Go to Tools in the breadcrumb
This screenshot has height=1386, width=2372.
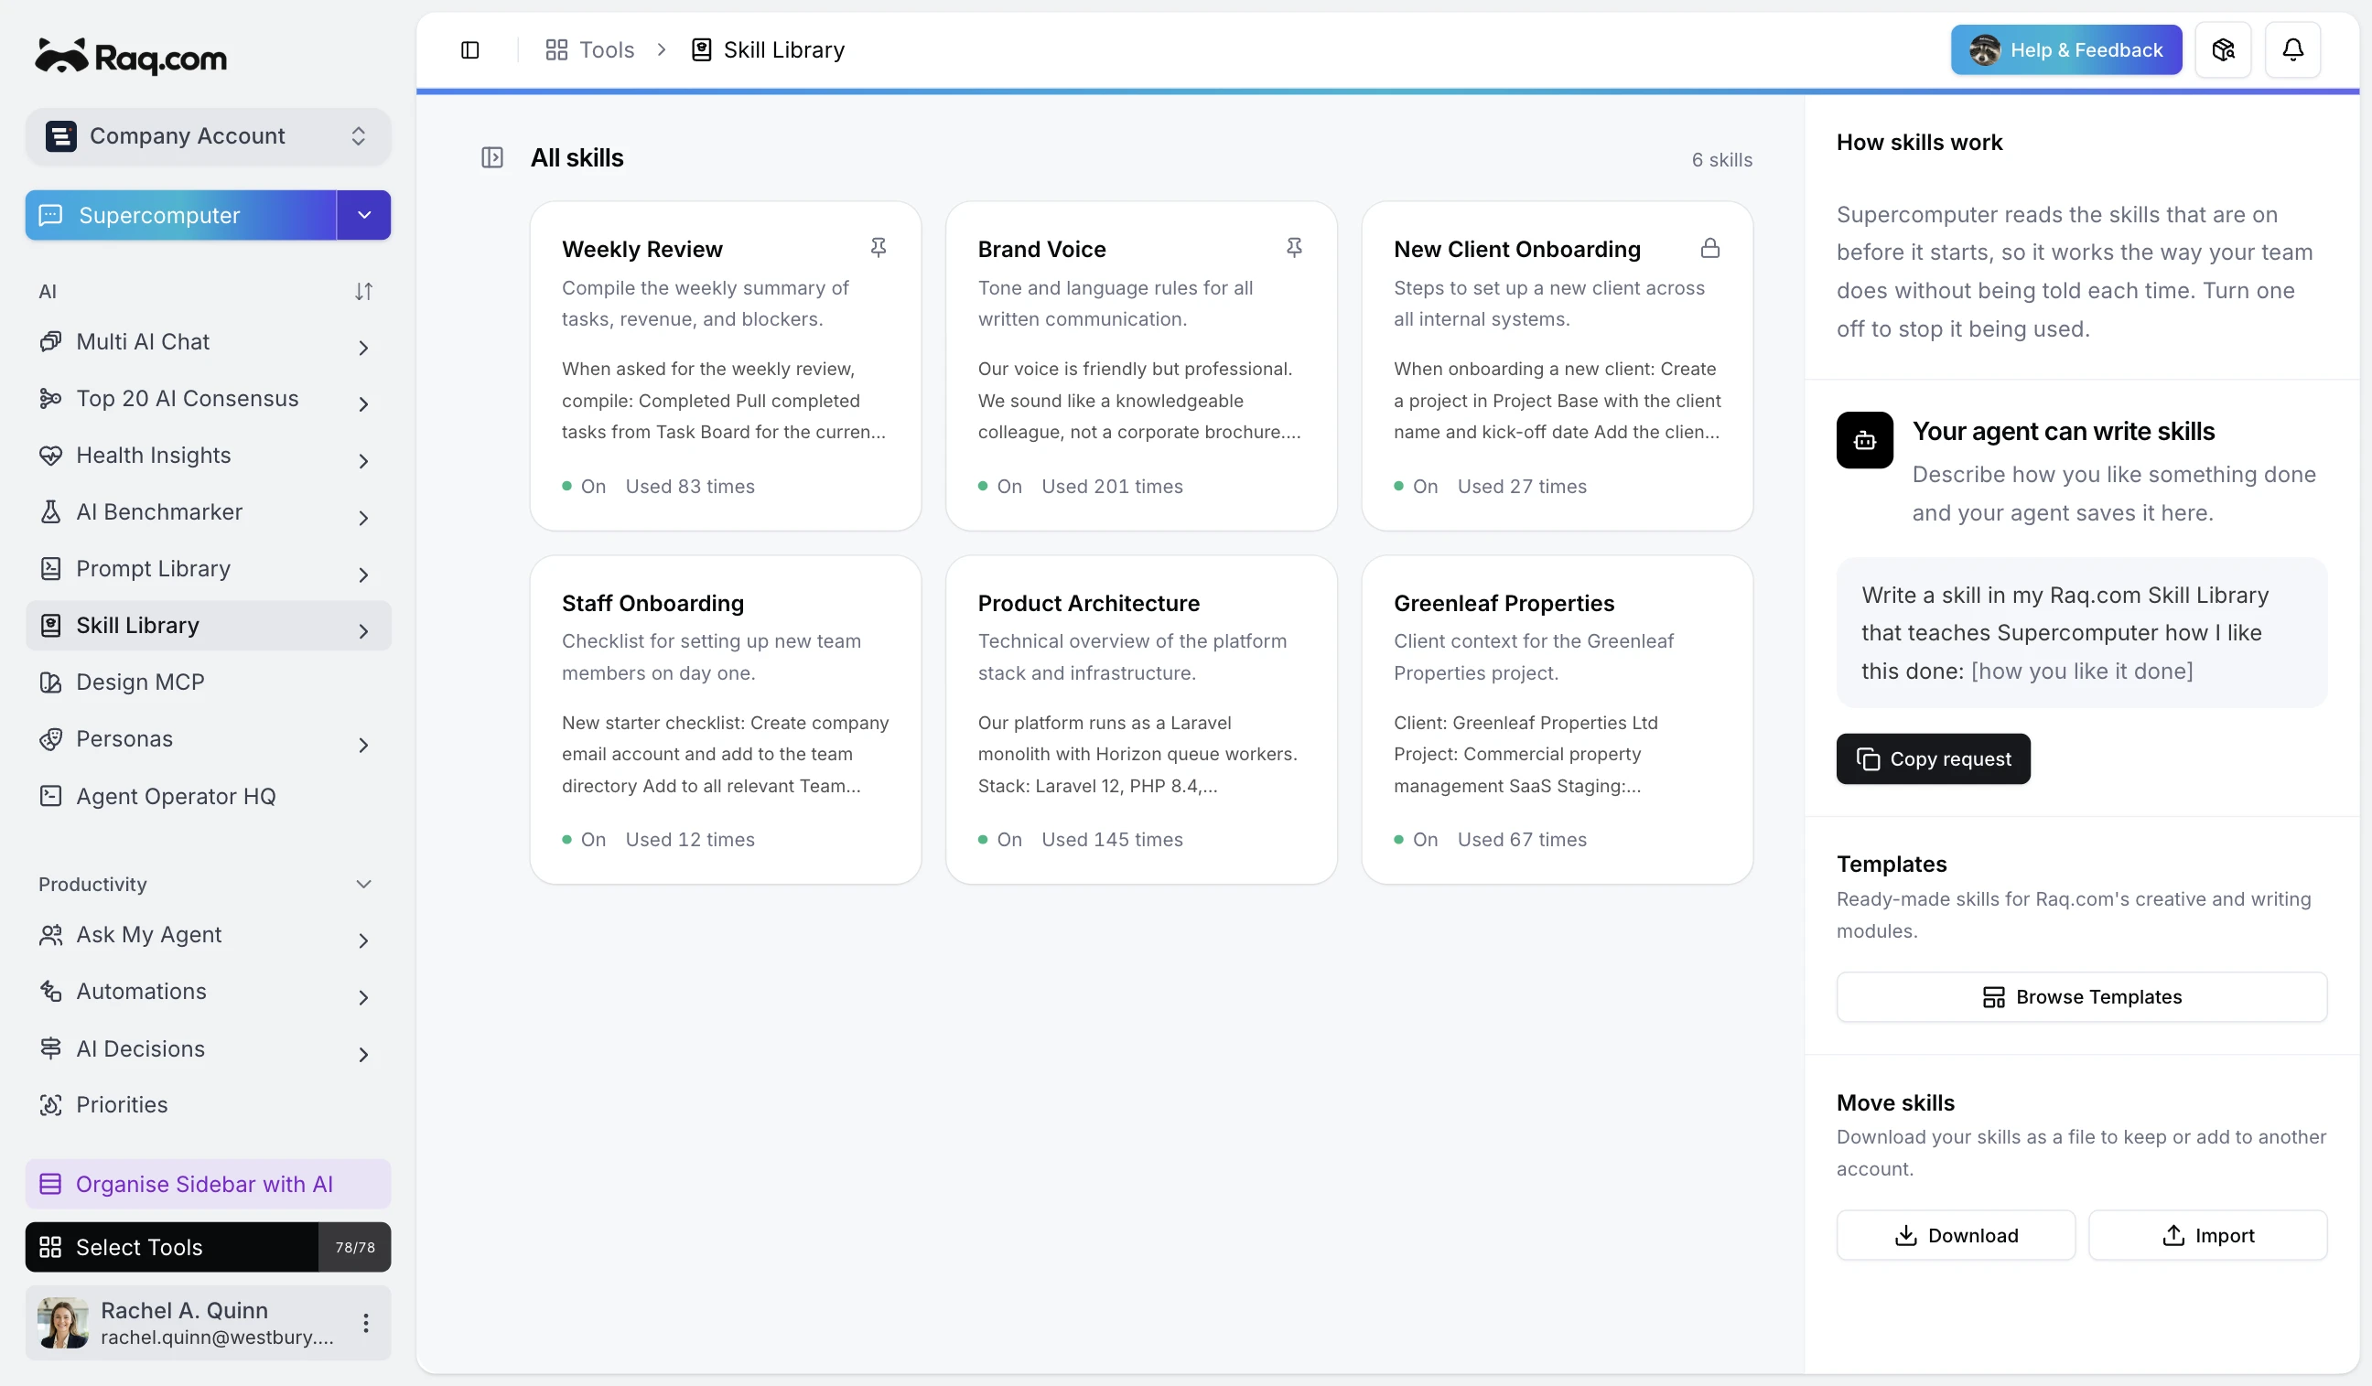click(590, 50)
